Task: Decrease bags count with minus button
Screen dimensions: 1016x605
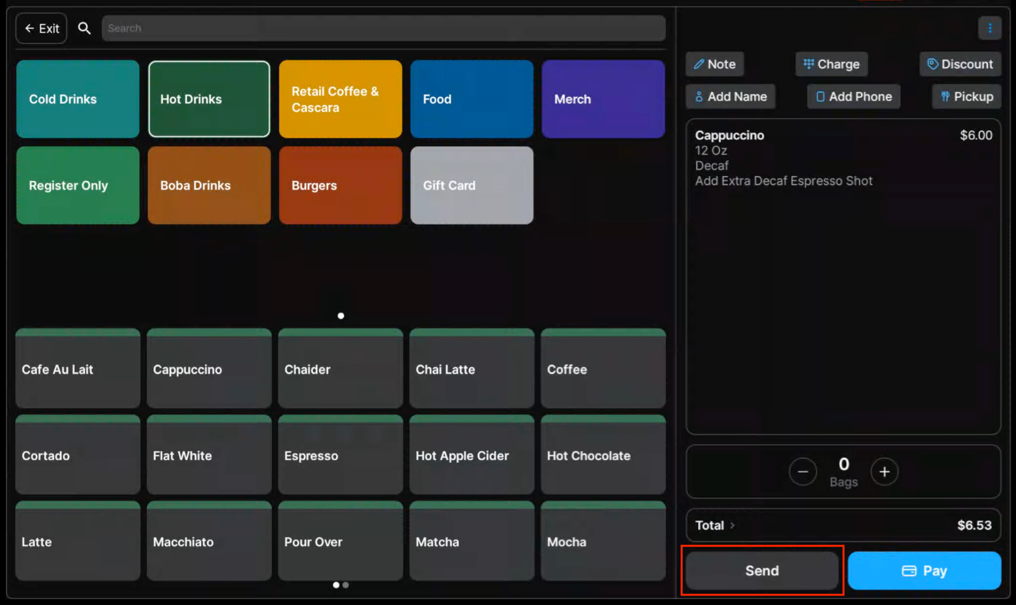Action: [x=803, y=472]
